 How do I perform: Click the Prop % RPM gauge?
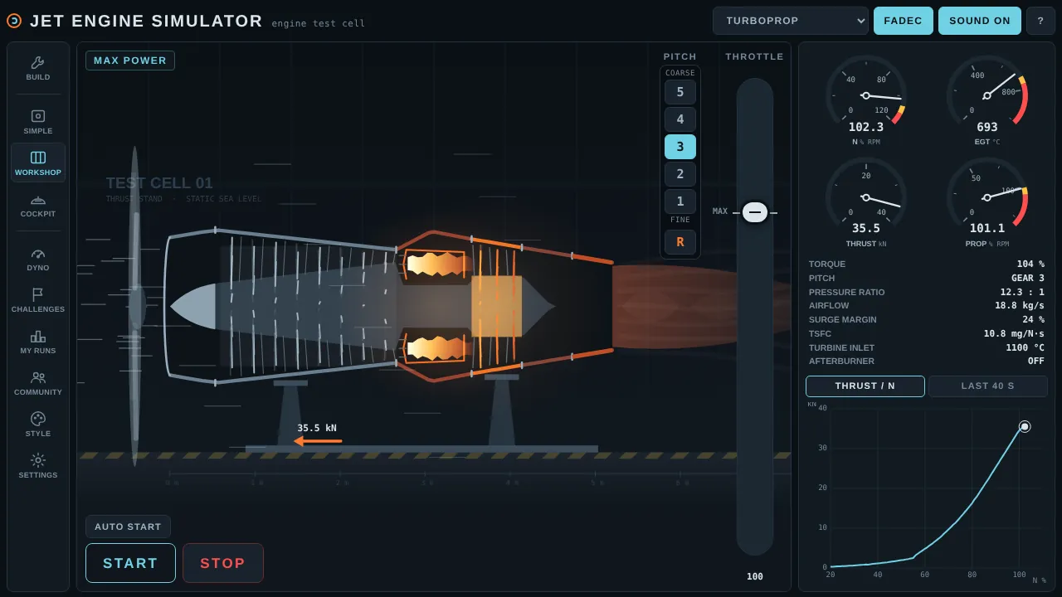coord(987,201)
